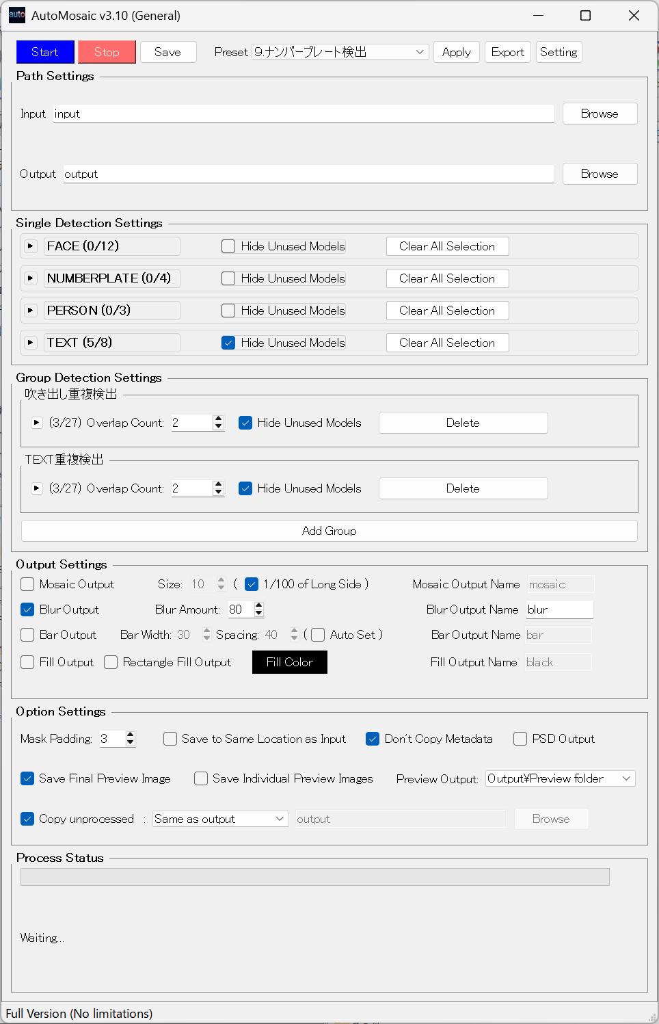Expand the NUMBERPLATE model list arrow
This screenshot has width=659, height=1024.
30,278
